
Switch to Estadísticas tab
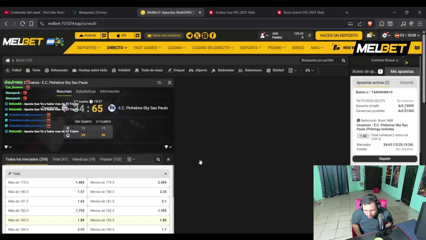click(x=86, y=91)
